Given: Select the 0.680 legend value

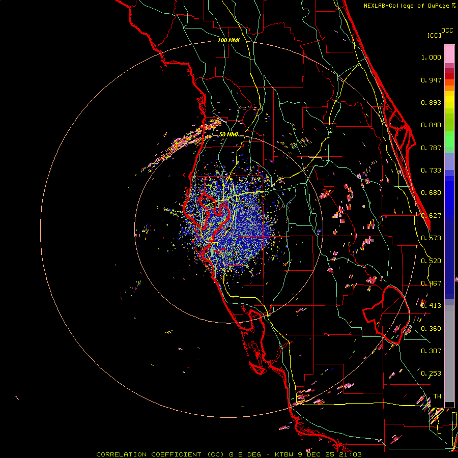Looking at the screenshot, I should click(431, 193).
